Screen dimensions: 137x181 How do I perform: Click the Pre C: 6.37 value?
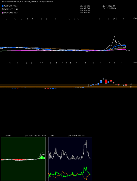(85, 12)
